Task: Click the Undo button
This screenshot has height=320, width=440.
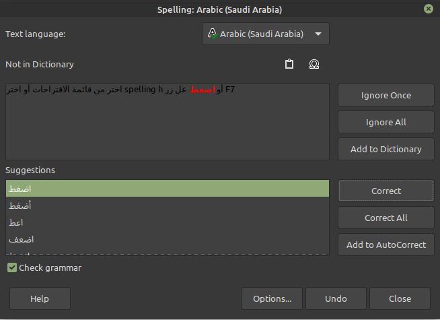Action: [x=336, y=298]
